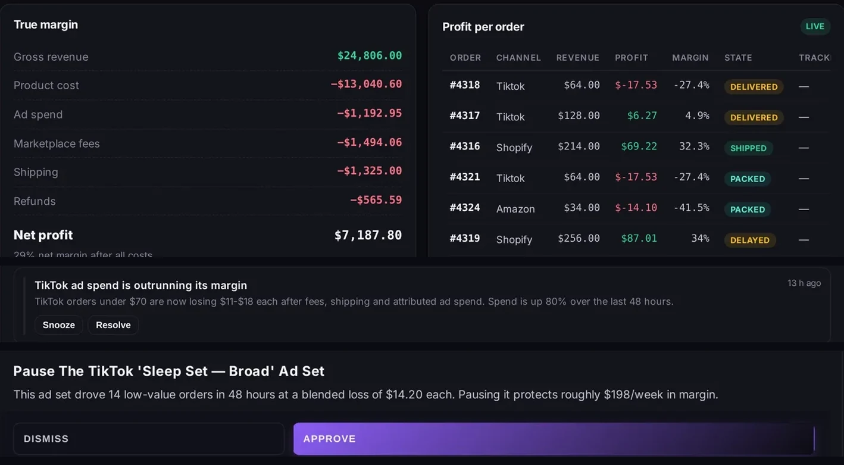Viewport: 844px width, 465px height.
Task: Sort by the PROFIT column header
Action: [632, 58]
